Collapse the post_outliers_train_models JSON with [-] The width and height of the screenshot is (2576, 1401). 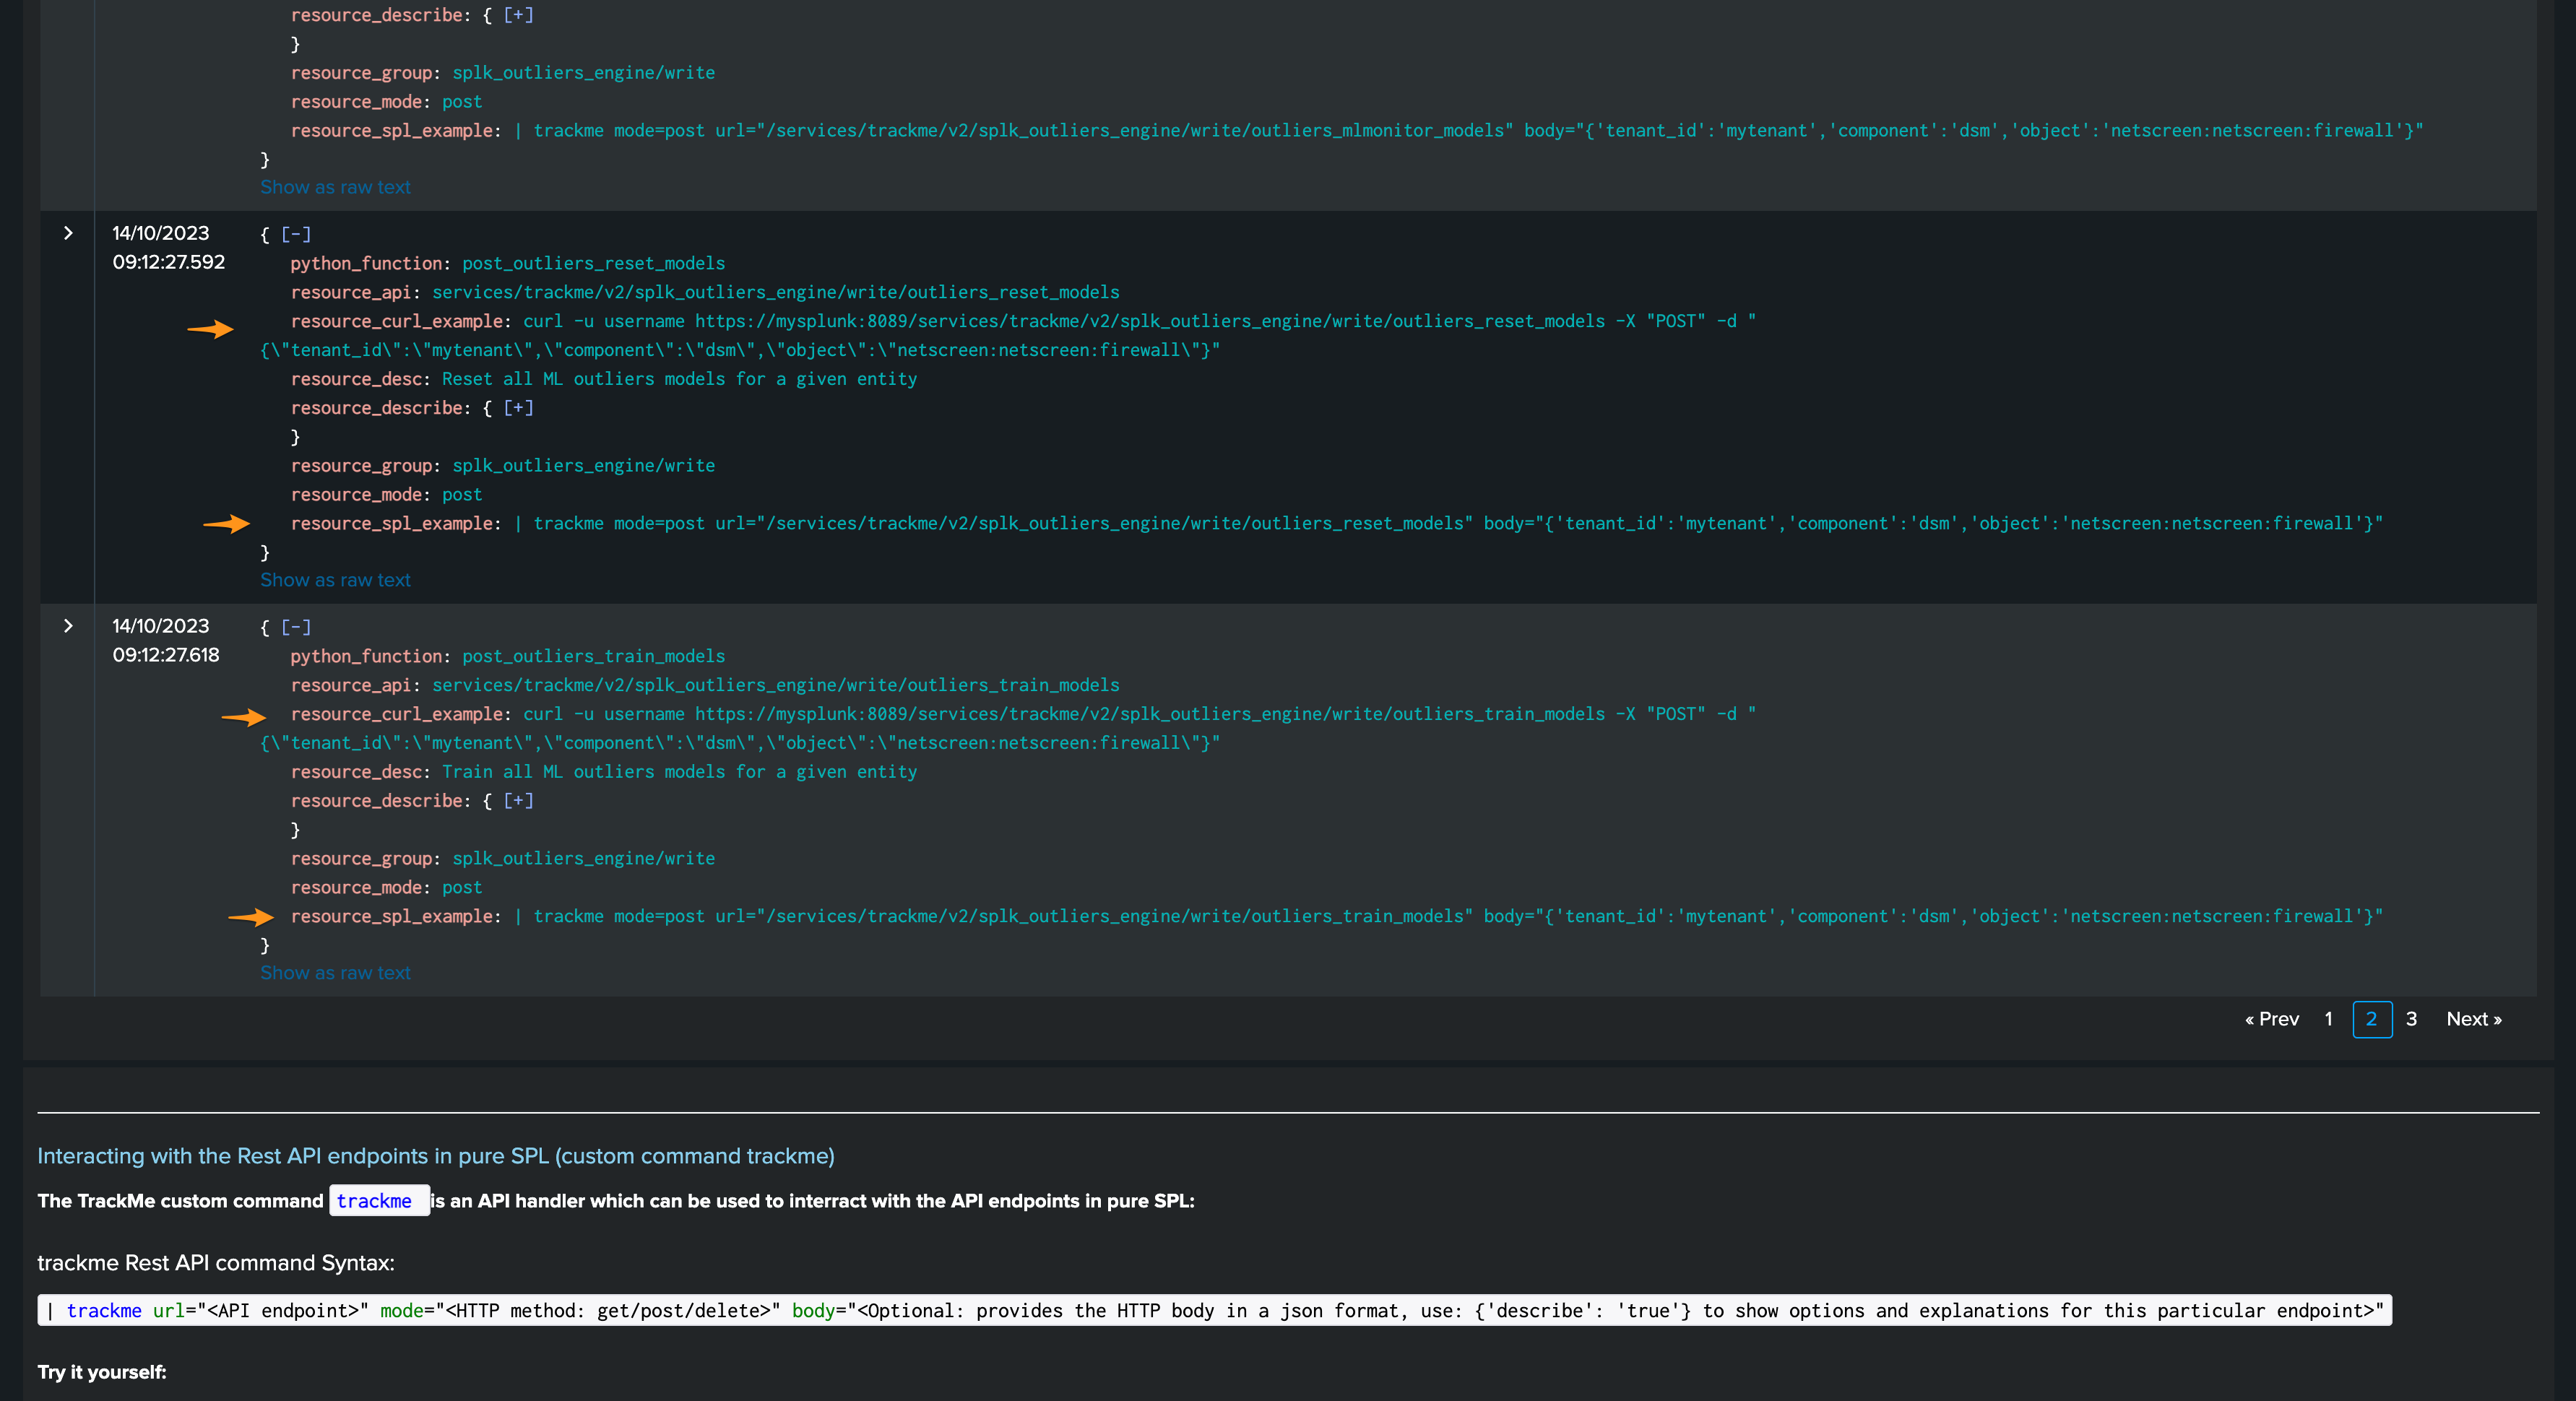click(x=296, y=628)
